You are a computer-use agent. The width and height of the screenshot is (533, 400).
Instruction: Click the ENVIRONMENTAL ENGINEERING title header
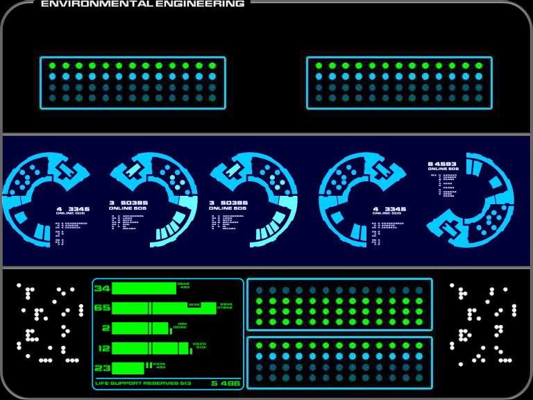tap(143, 4)
